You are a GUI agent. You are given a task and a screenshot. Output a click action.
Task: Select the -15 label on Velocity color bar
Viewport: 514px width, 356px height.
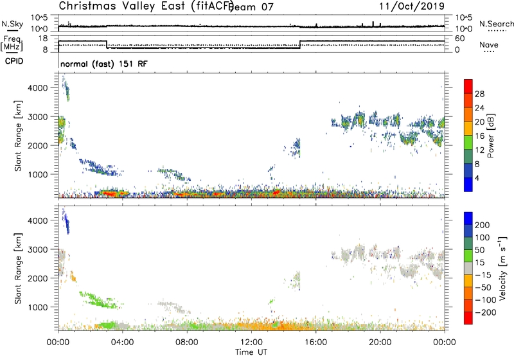483,274
